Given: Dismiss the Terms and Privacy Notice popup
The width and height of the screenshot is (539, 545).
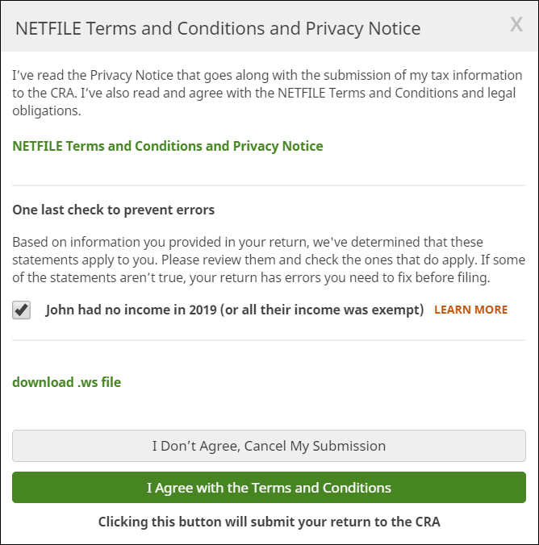Looking at the screenshot, I should [516, 25].
